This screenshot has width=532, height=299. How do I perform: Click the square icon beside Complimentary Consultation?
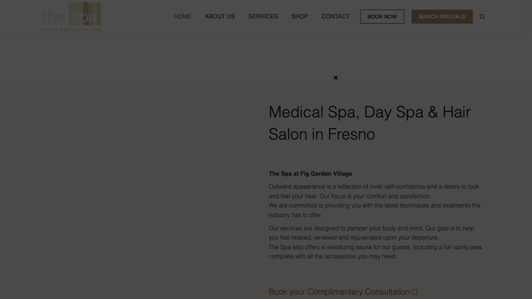coord(415,292)
